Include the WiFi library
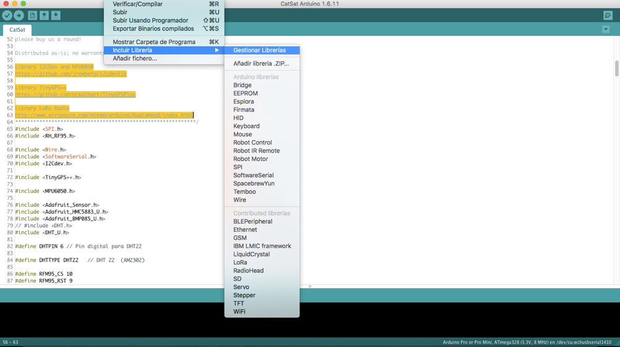This screenshot has height=347, width=620. point(262,312)
